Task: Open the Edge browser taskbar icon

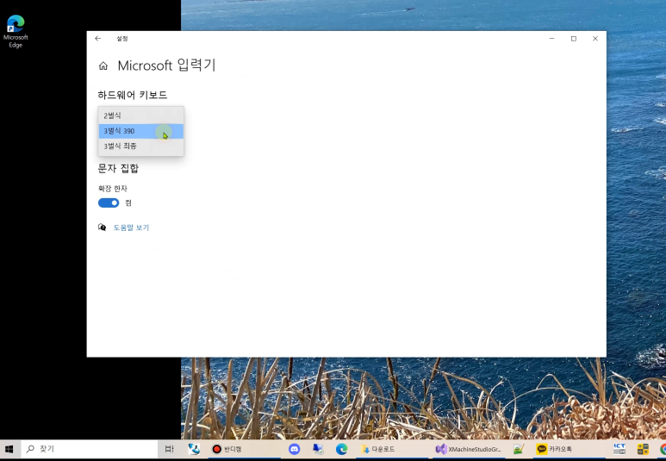Action: click(341, 449)
